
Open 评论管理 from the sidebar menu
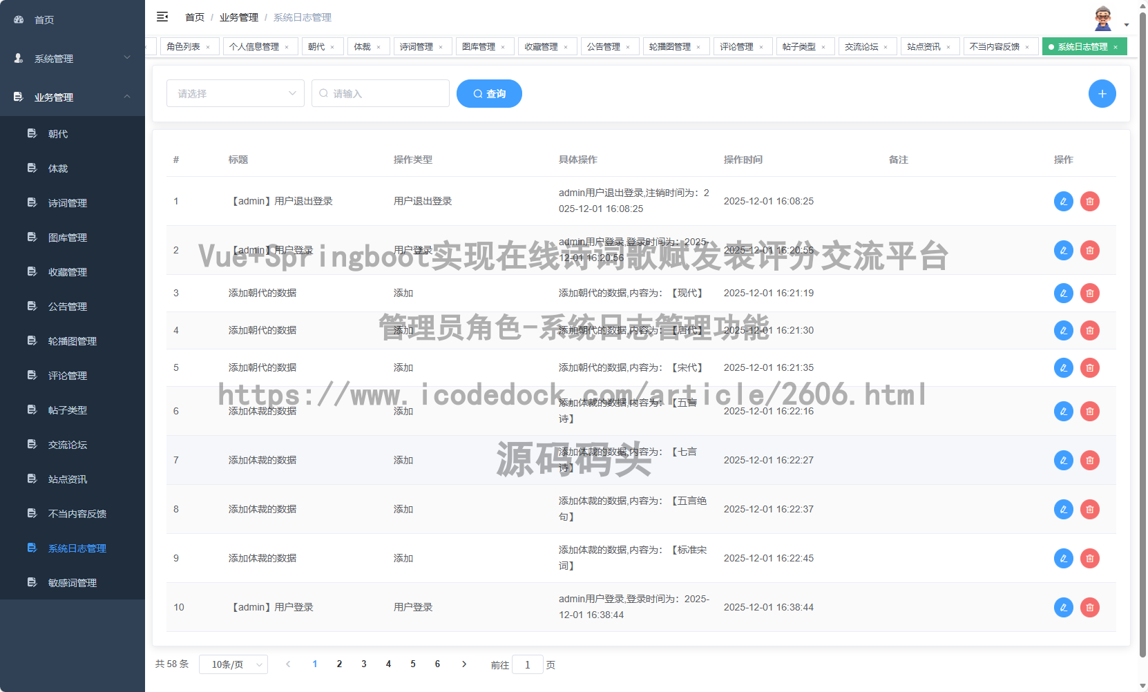pos(67,375)
